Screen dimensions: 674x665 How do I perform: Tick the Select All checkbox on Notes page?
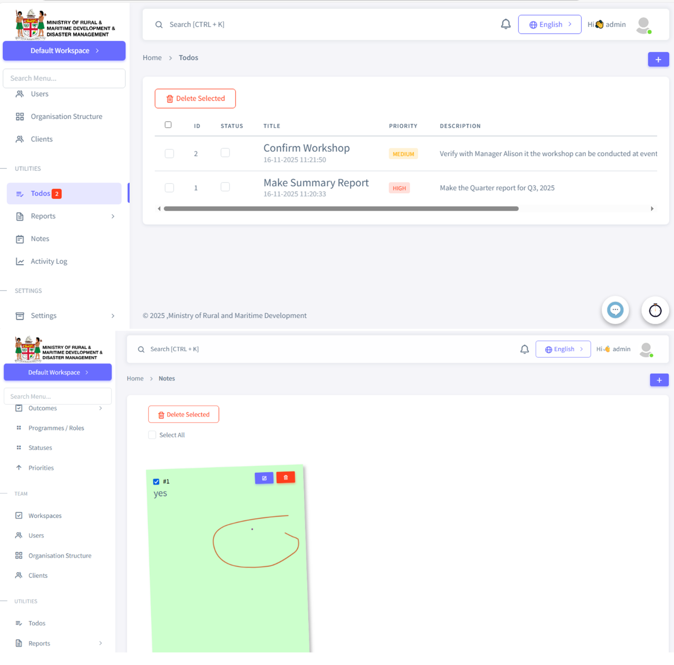(x=152, y=435)
